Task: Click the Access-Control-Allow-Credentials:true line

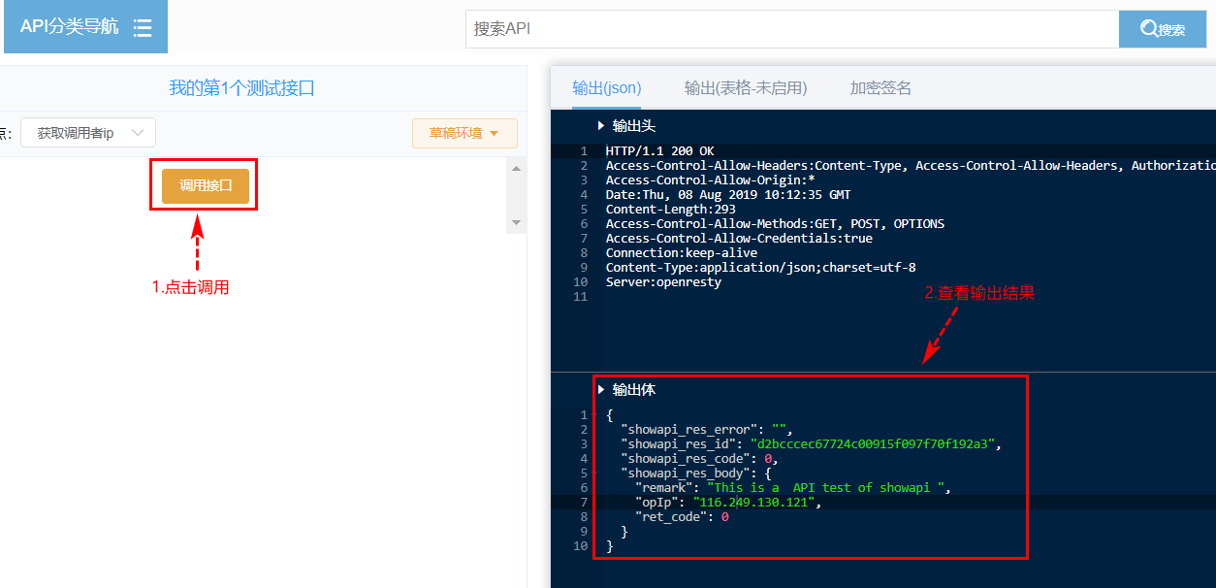Action: [x=739, y=239]
